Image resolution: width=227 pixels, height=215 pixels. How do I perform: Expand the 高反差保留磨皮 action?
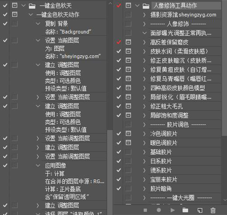144,42
